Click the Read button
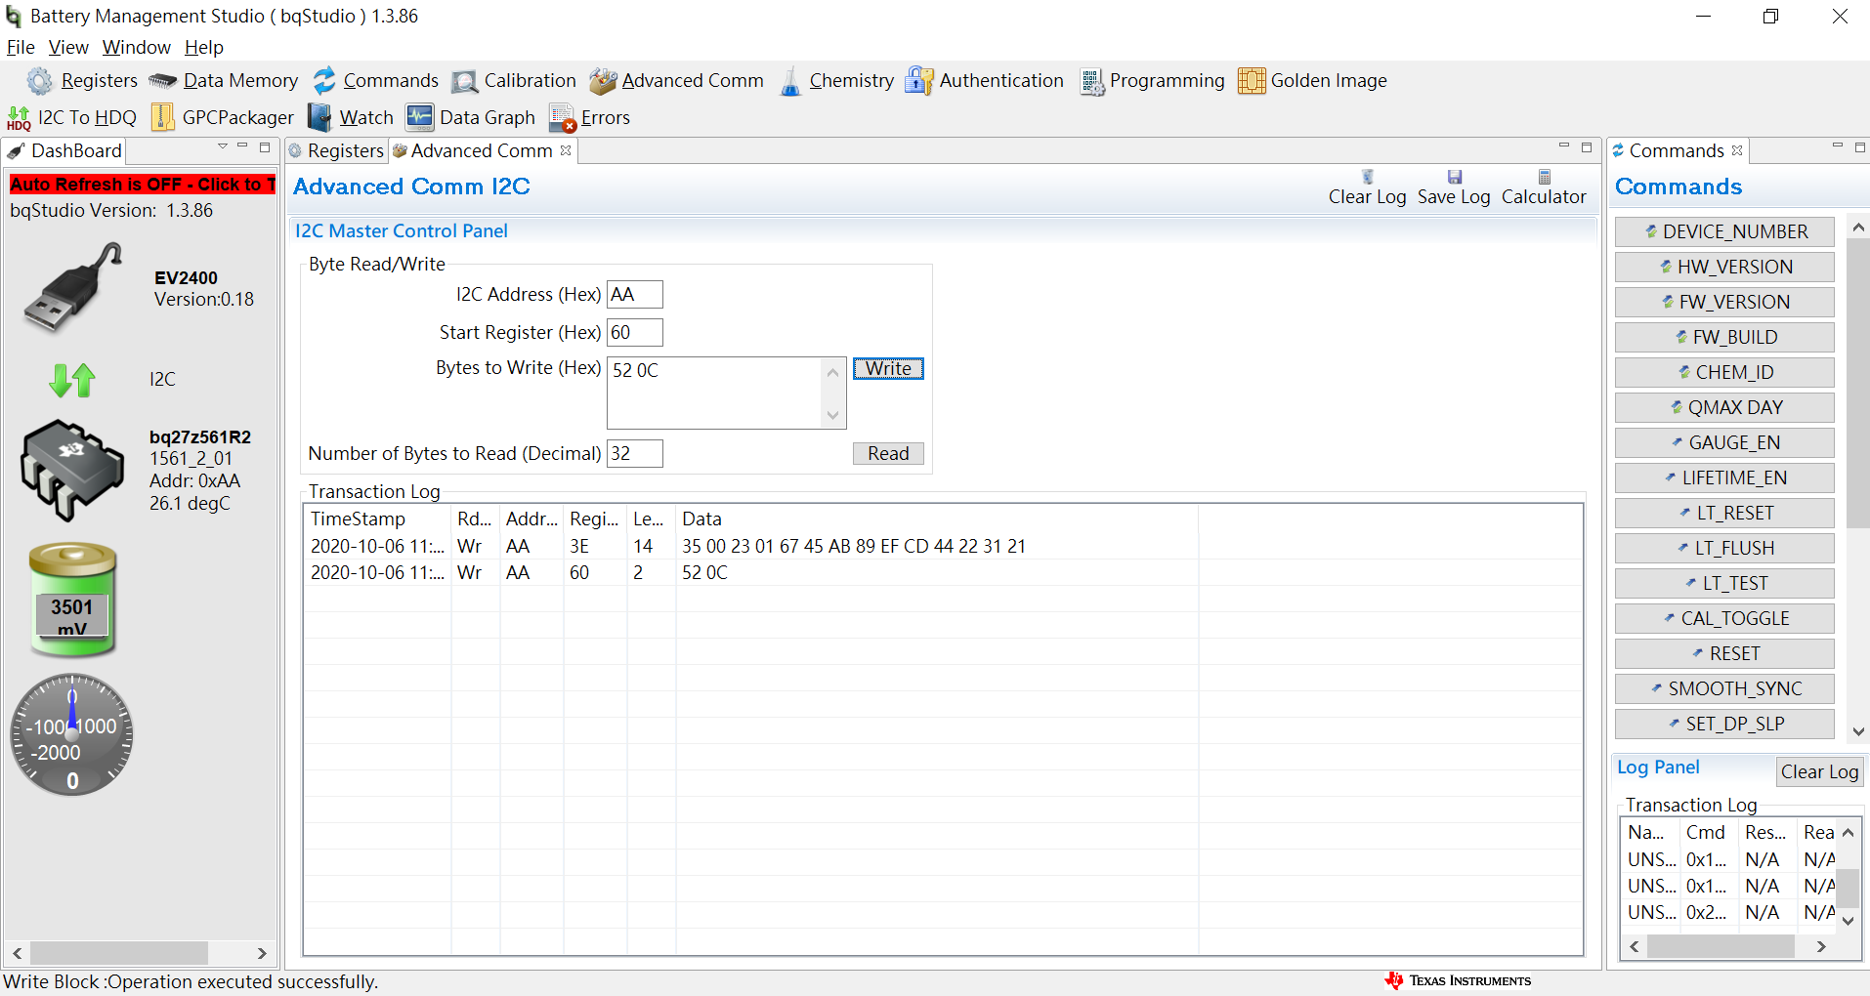 (x=888, y=453)
